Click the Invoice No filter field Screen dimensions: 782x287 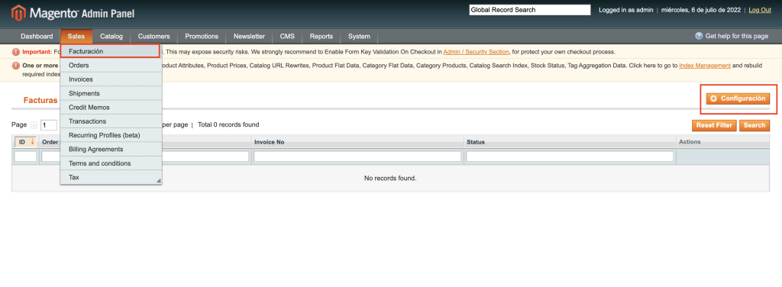point(357,156)
